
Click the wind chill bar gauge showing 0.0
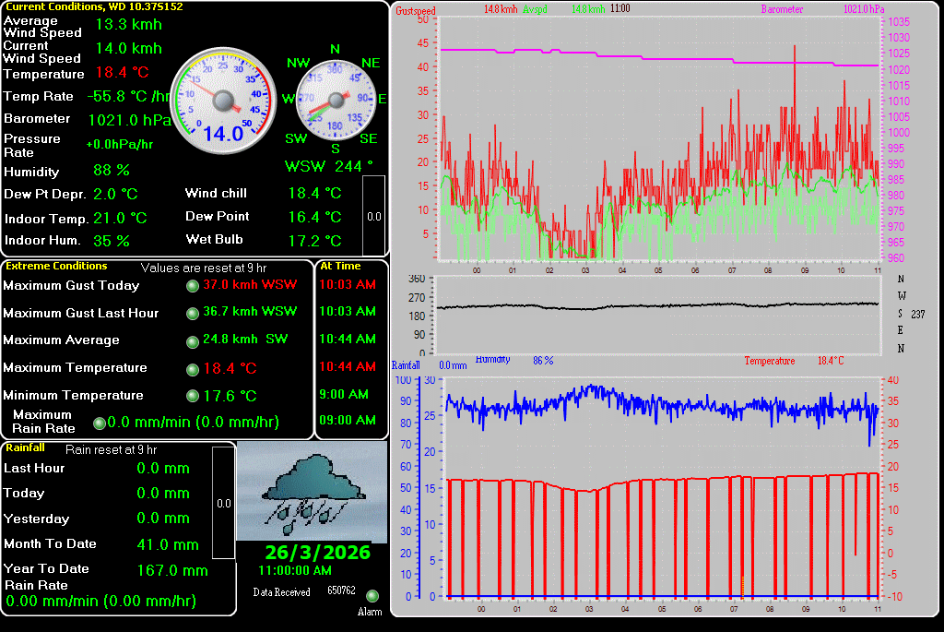pyautogui.click(x=372, y=217)
